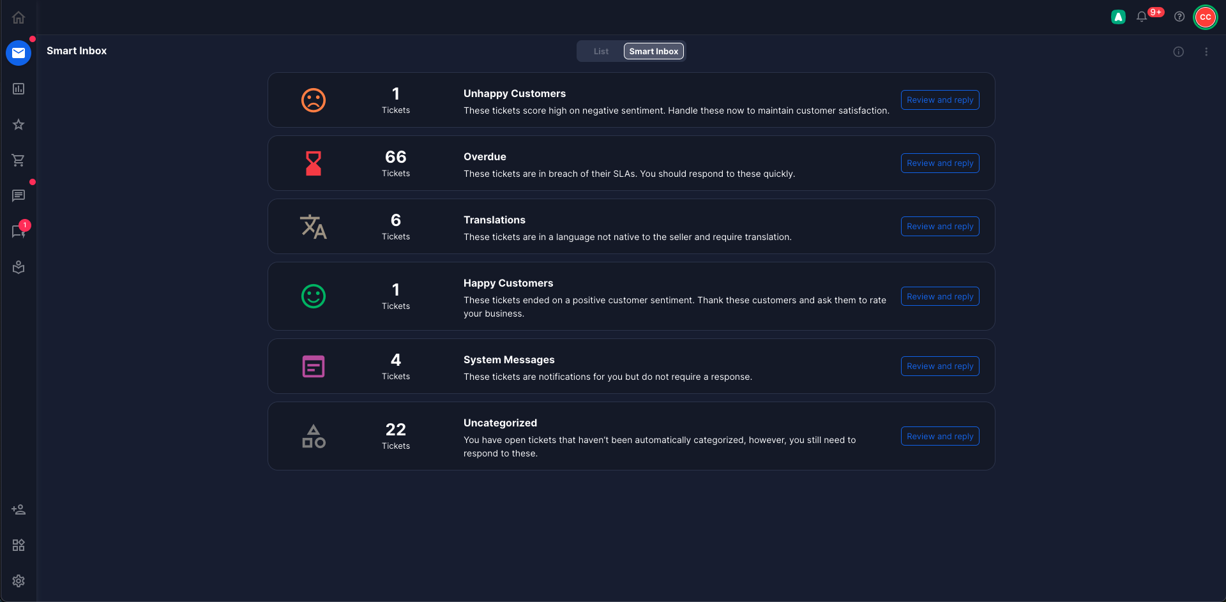The height and width of the screenshot is (602, 1226).
Task: Click the description about notifications not requiring response
Action: coord(608,377)
